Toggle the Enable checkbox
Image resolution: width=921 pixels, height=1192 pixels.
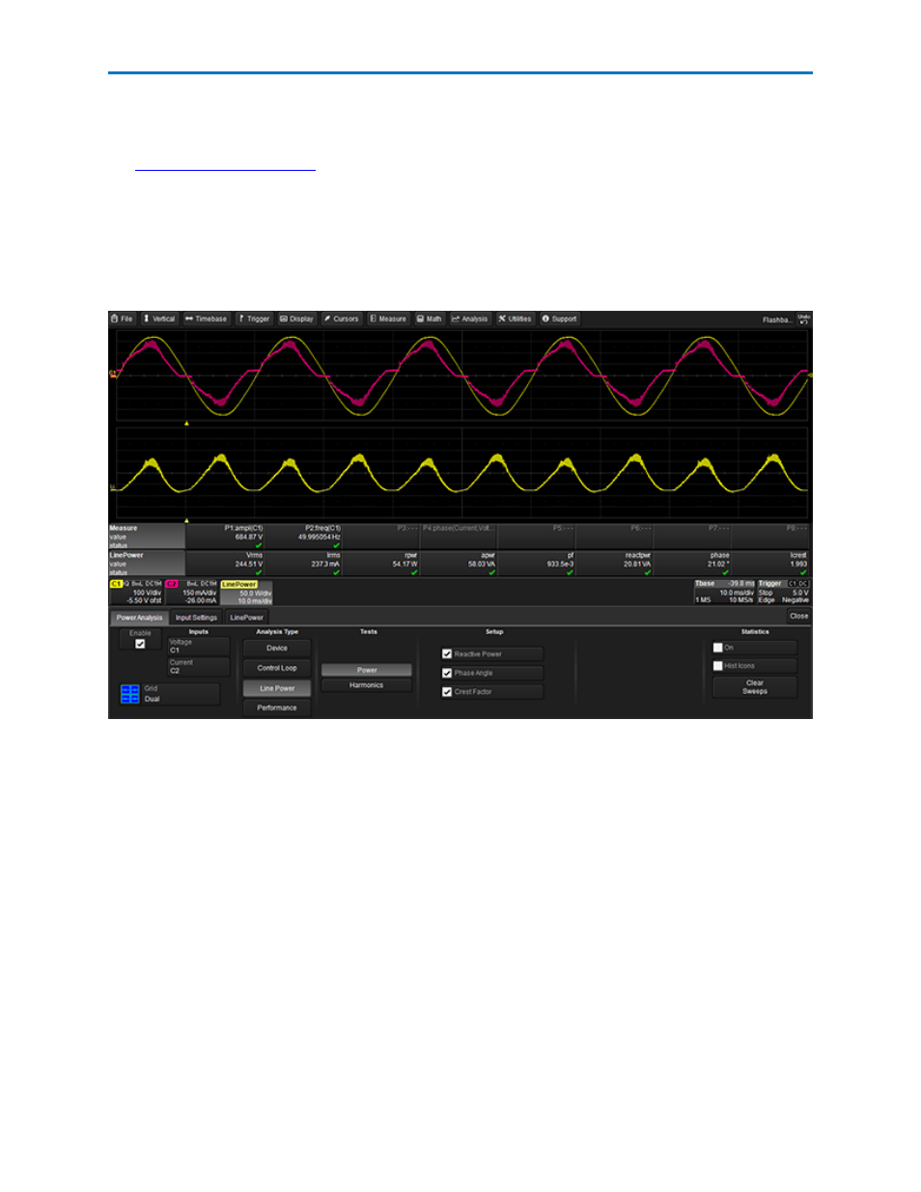coord(140,644)
